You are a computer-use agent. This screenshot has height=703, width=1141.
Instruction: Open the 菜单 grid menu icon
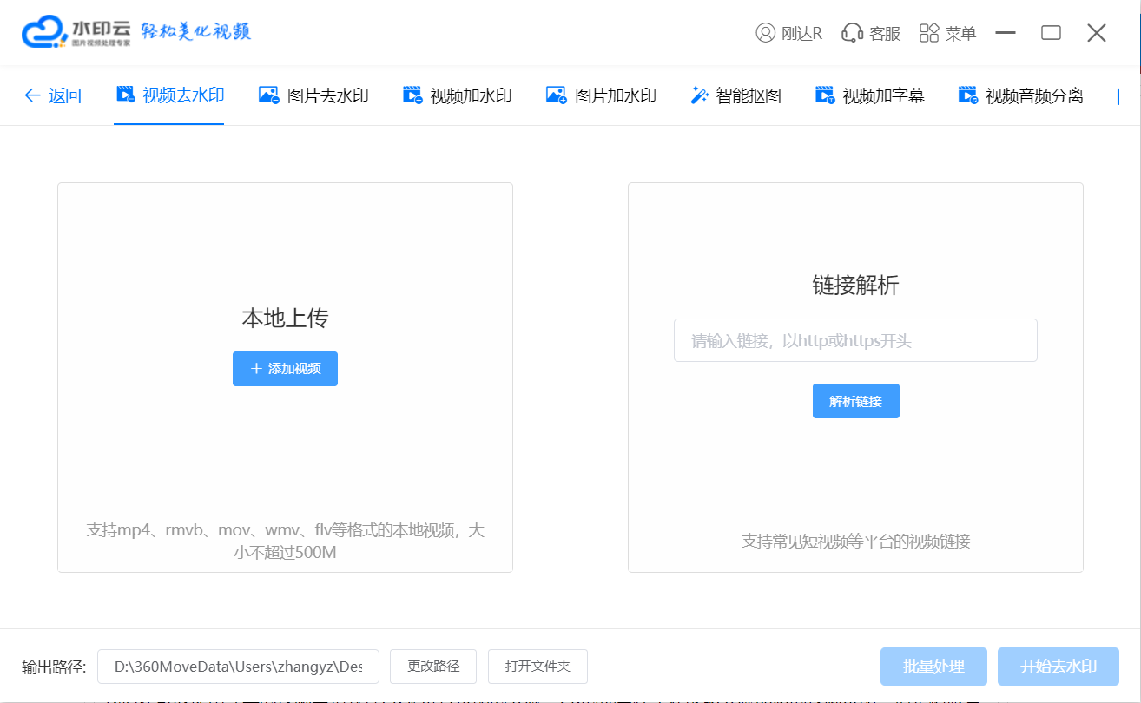point(929,33)
